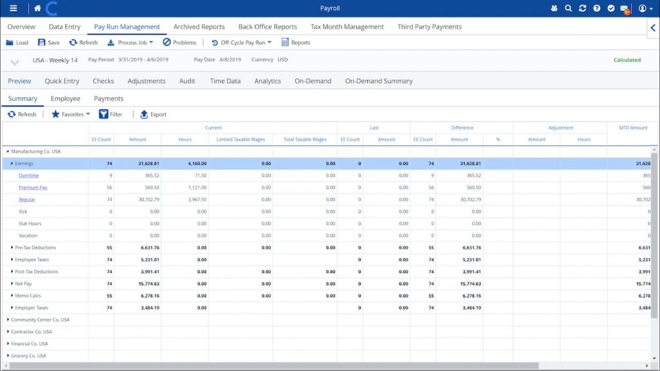Open the hamburger menu in the top left
The image size is (660, 371).
13,8
